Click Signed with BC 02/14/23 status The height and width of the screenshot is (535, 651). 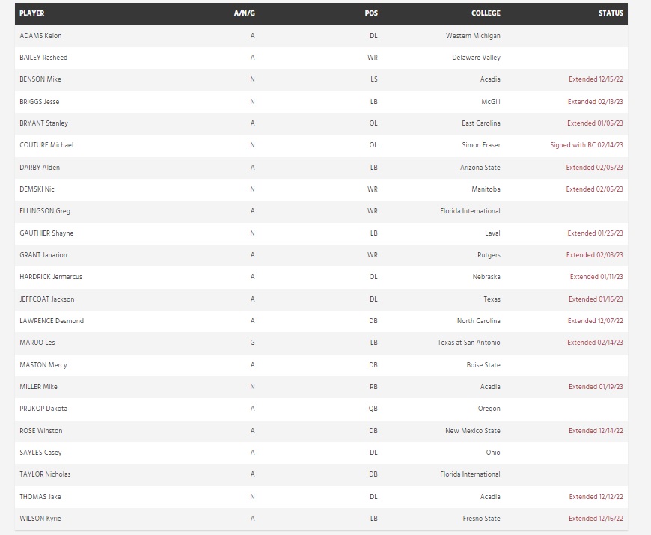pos(587,145)
